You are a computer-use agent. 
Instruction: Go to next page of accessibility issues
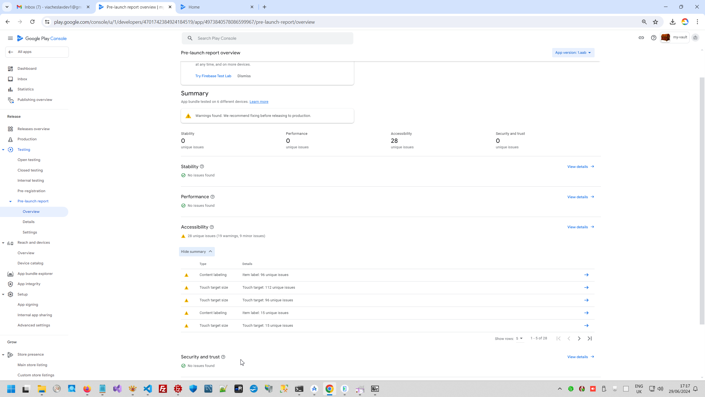tap(579, 339)
